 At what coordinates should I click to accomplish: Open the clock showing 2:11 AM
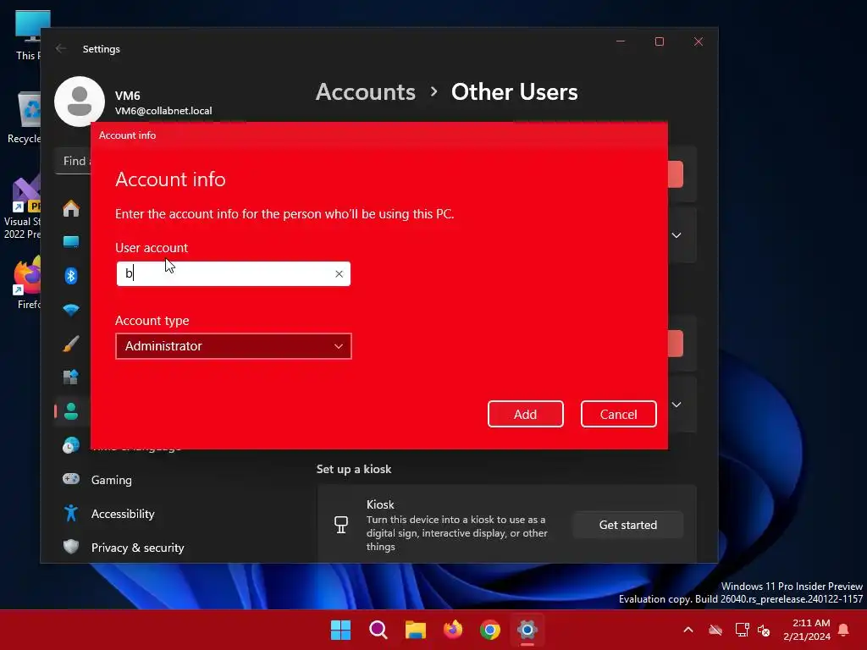(807, 630)
